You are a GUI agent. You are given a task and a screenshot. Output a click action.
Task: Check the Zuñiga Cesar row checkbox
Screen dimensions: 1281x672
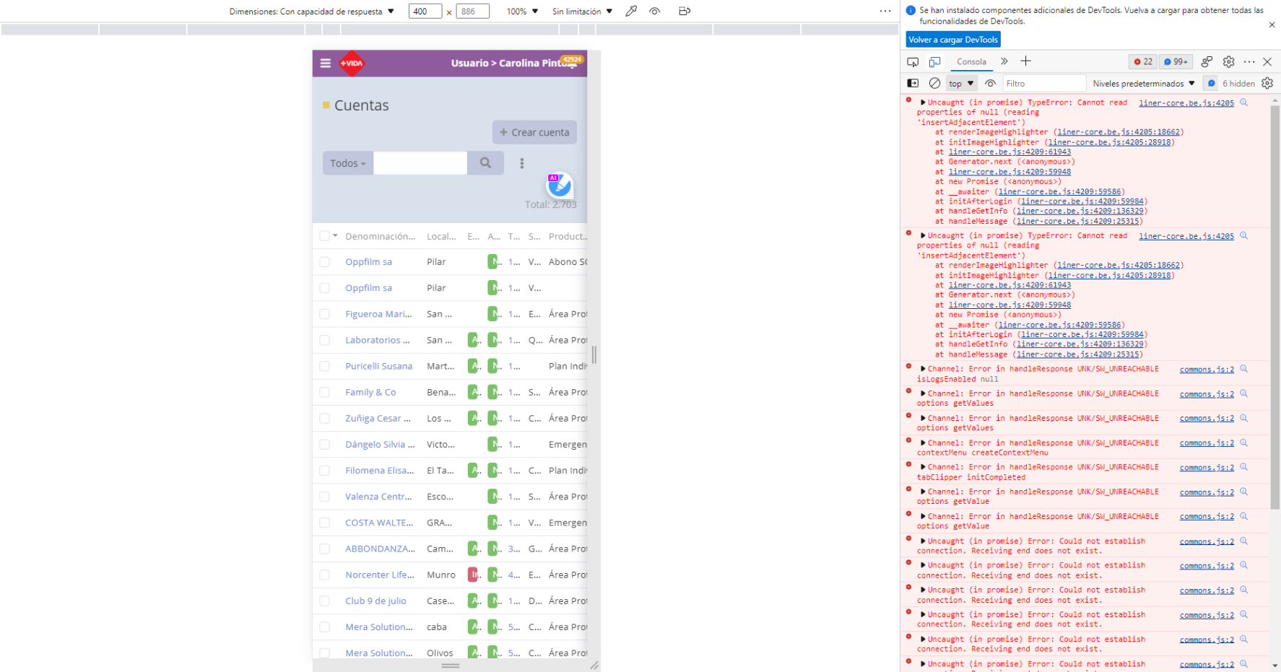[324, 419]
